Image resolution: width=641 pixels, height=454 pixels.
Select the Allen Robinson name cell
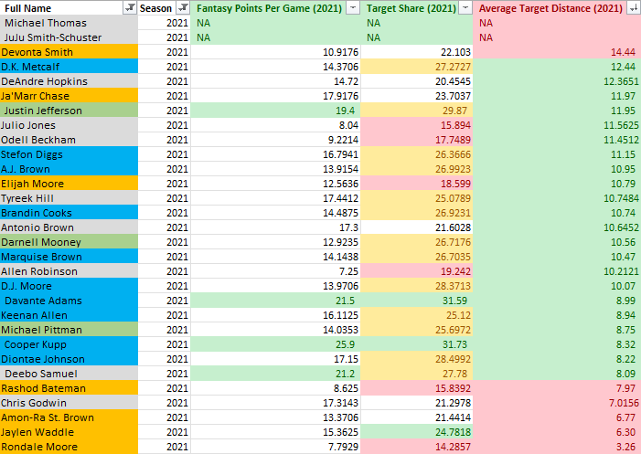pos(69,271)
